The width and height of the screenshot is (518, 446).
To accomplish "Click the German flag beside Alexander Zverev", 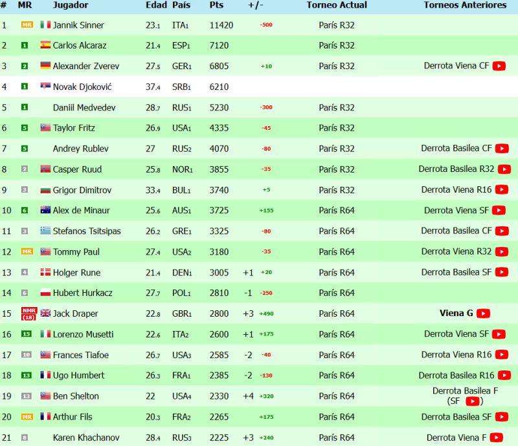I will [45, 66].
